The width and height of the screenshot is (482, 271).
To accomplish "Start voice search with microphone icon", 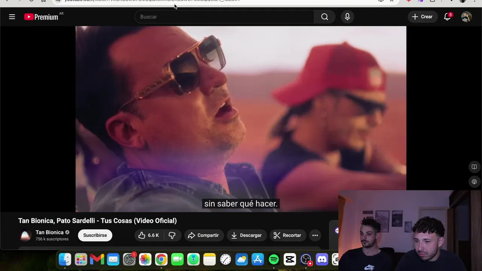I will pyautogui.click(x=347, y=17).
